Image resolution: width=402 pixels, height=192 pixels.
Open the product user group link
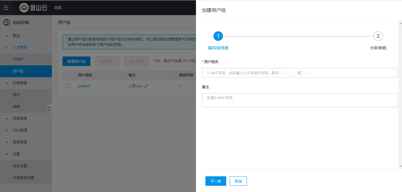(84, 86)
